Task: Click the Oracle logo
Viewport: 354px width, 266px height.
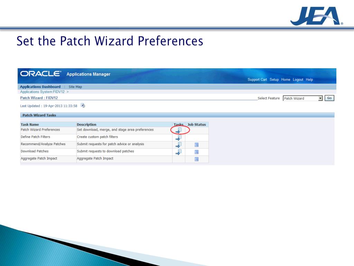Action: pyautogui.click(x=41, y=74)
